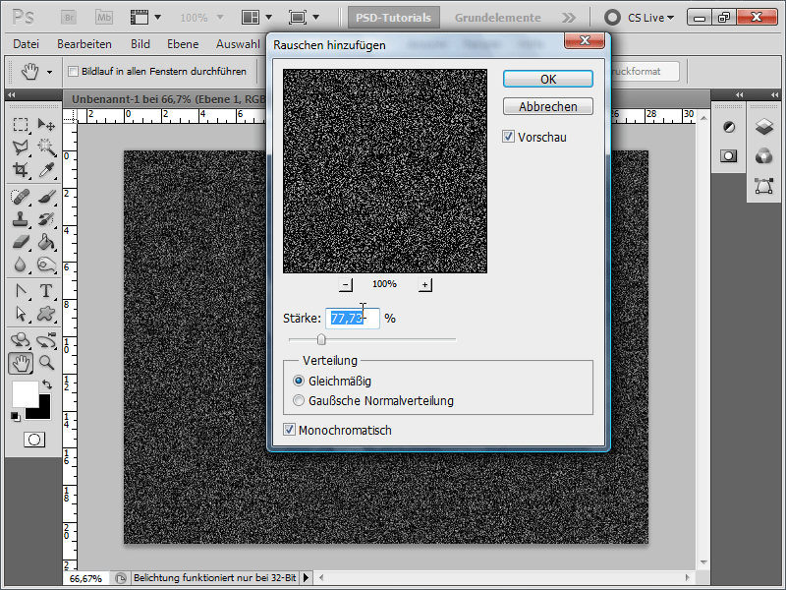This screenshot has width=786, height=590.
Task: Select the Path Selection tool
Action: tap(20, 314)
